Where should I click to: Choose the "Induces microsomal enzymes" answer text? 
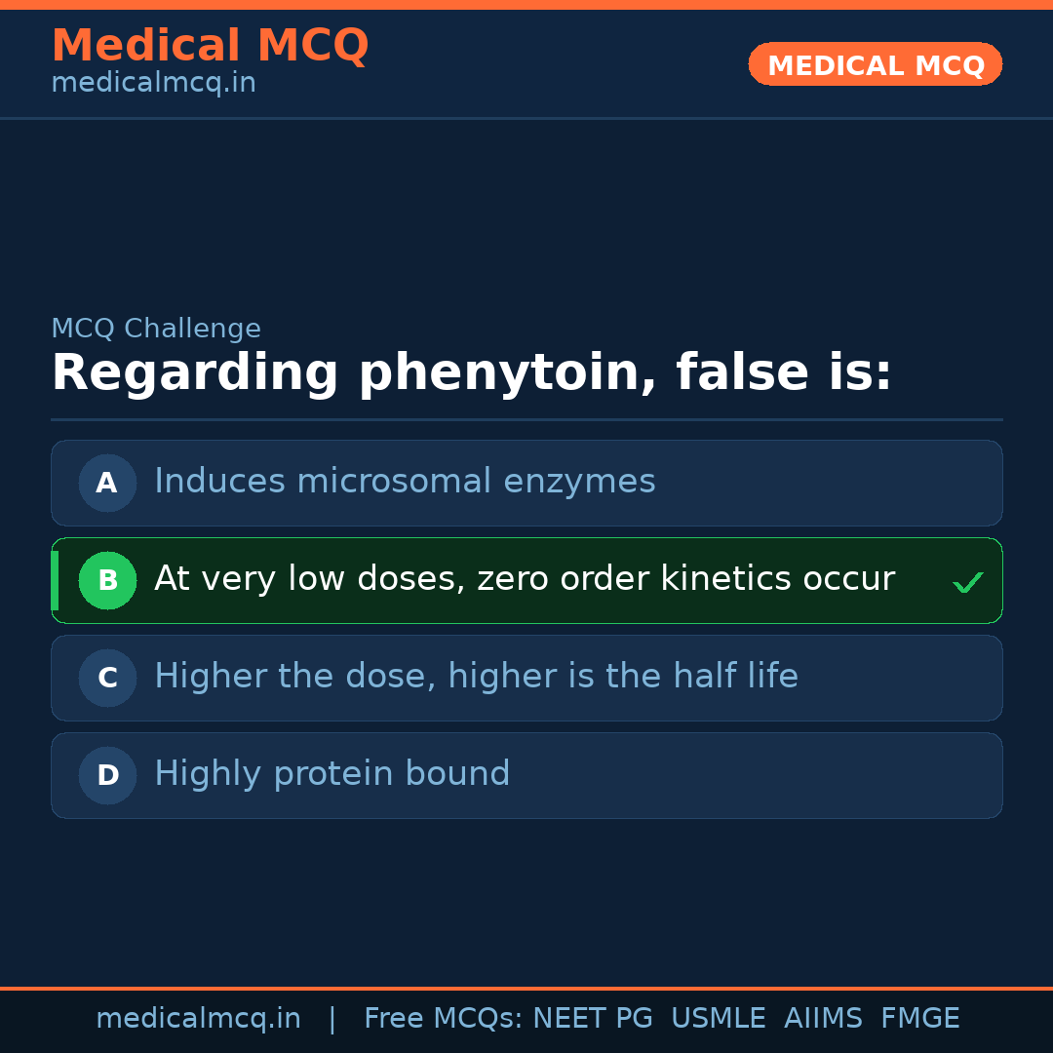coord(405,482)
